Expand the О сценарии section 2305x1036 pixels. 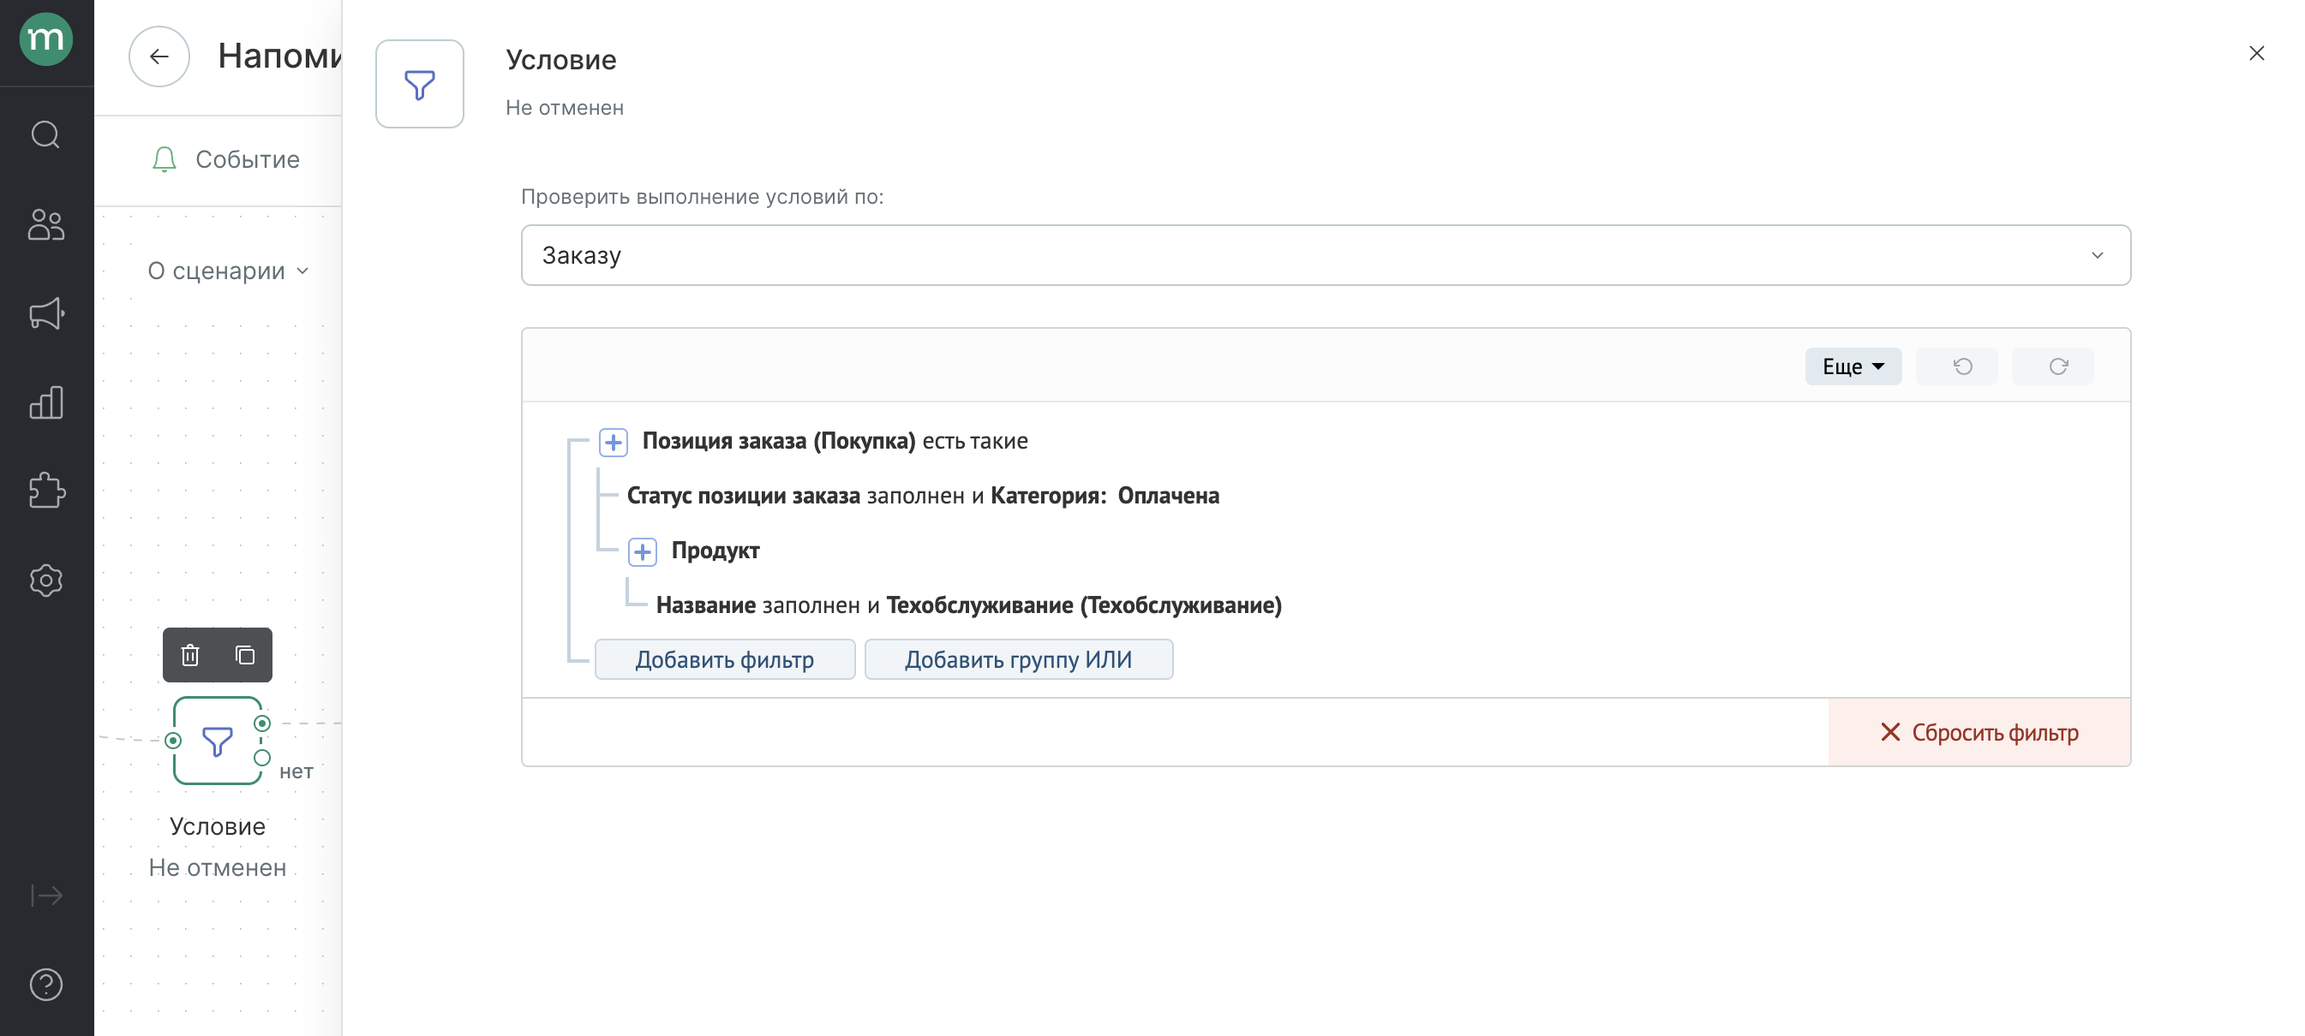click(227, 271)
